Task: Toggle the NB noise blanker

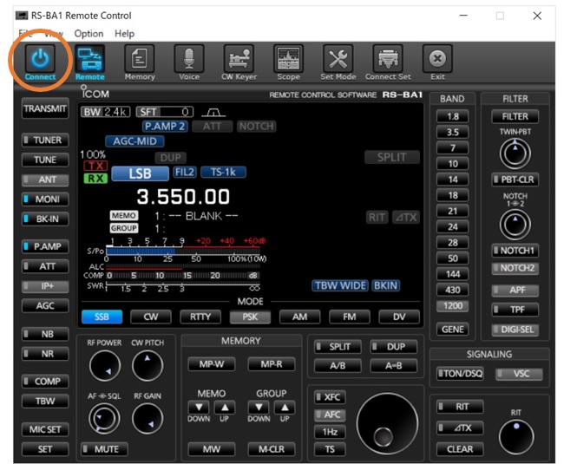Action: 45,334
